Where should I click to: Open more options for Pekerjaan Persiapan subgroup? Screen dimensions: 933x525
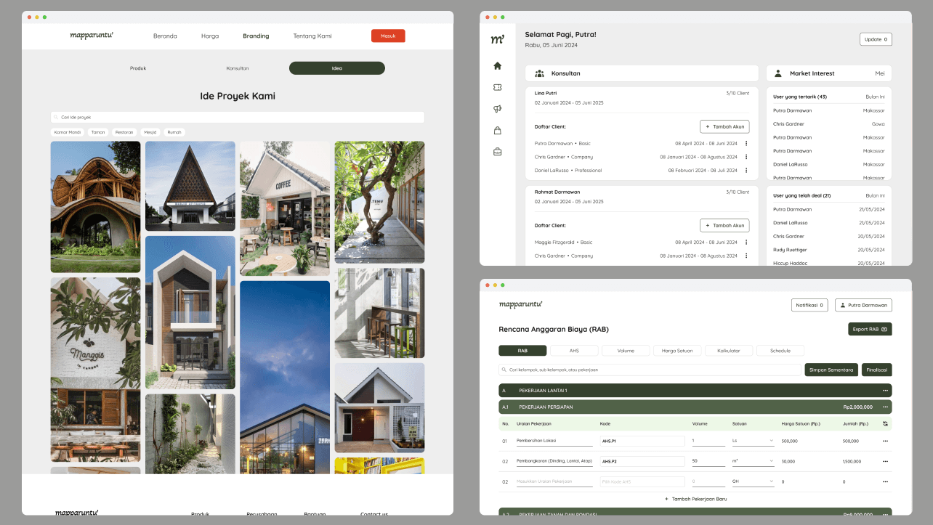click(x=885, y=407)
